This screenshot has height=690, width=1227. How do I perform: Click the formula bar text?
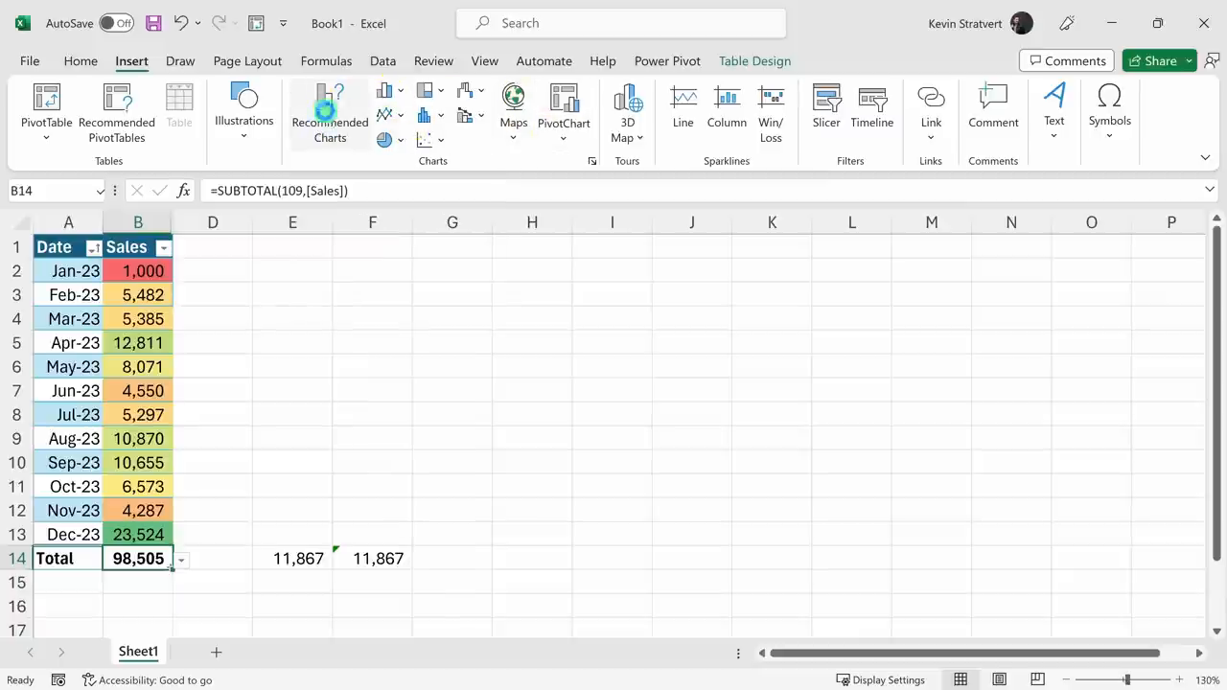(x=279, y=191)
